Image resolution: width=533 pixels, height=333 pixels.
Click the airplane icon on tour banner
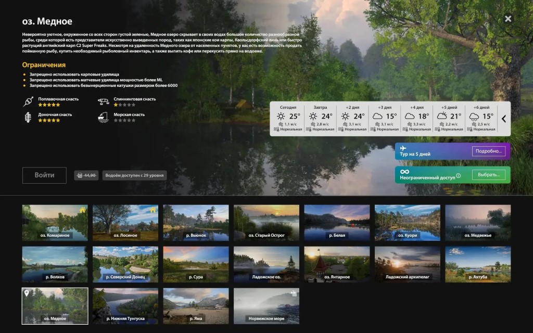point(403,148)
